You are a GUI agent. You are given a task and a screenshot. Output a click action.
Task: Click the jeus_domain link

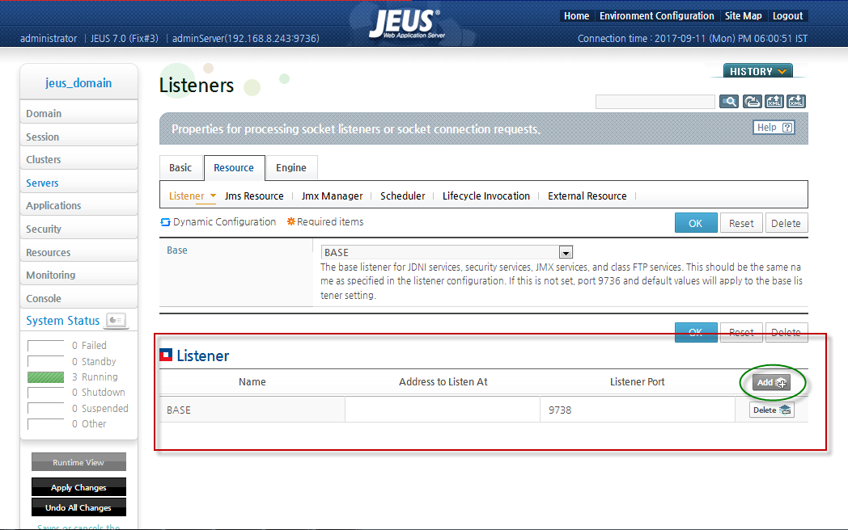pos(78,82)
